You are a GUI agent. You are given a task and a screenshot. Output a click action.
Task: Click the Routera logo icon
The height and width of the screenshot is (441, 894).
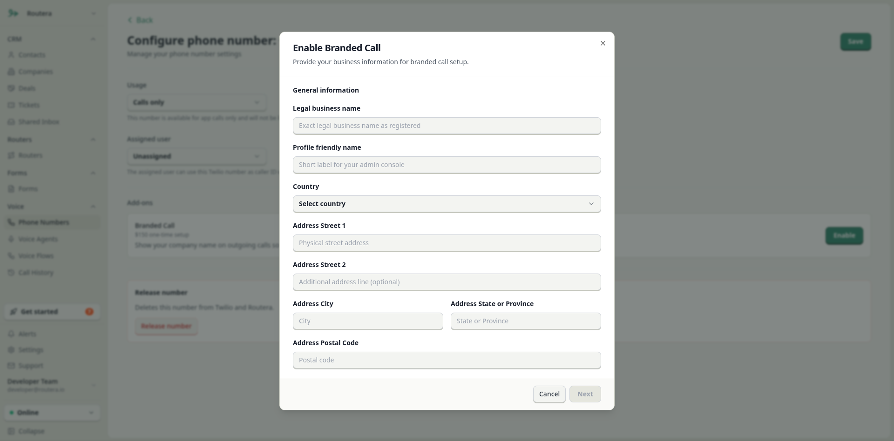14,13
